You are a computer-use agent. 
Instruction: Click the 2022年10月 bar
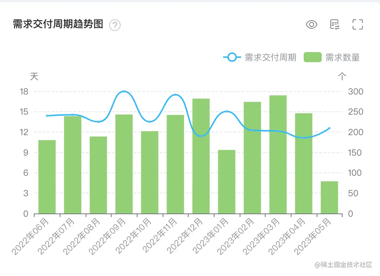(x=150, y=172)
